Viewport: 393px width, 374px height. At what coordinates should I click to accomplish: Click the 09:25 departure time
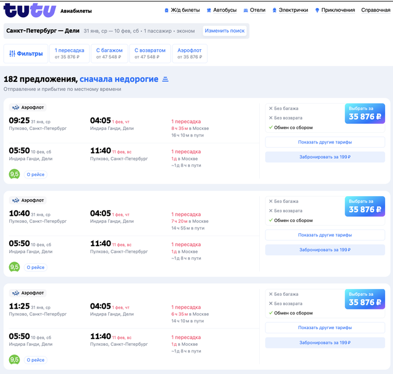19,121
